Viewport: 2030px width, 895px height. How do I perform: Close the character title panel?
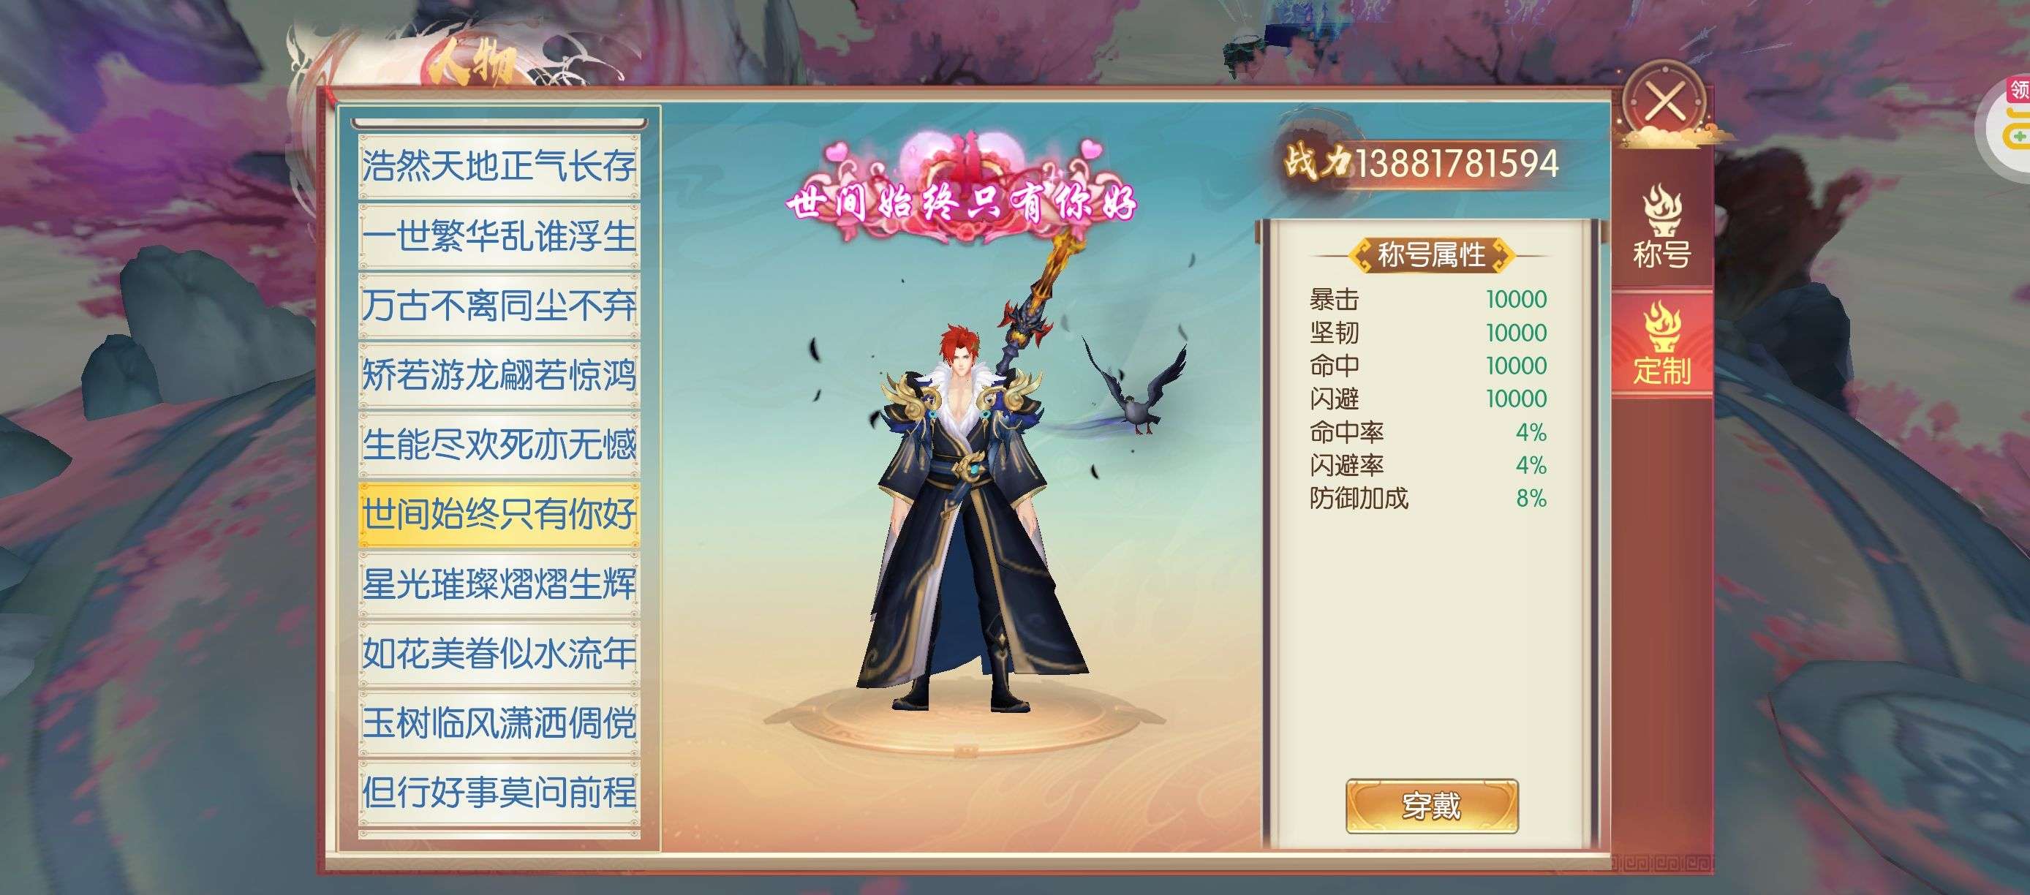1665,103
